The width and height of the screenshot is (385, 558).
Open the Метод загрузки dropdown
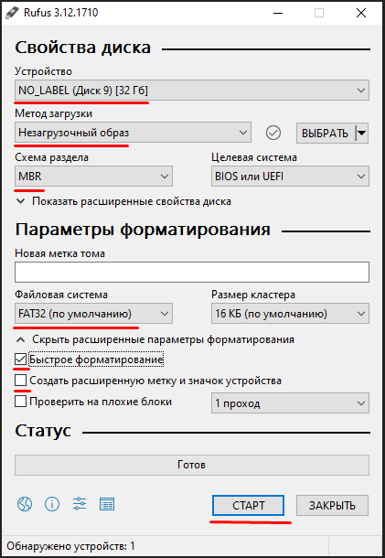pos(133,133)
